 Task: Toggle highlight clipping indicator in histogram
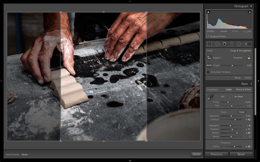point(250,12)
